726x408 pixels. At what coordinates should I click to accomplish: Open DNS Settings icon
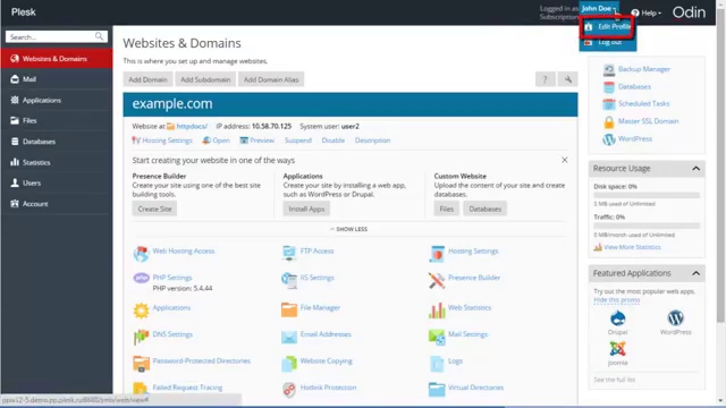pos(141,337)
